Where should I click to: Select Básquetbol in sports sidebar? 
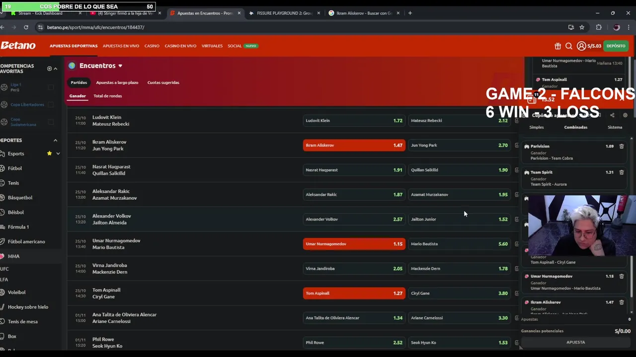(20, 198)
